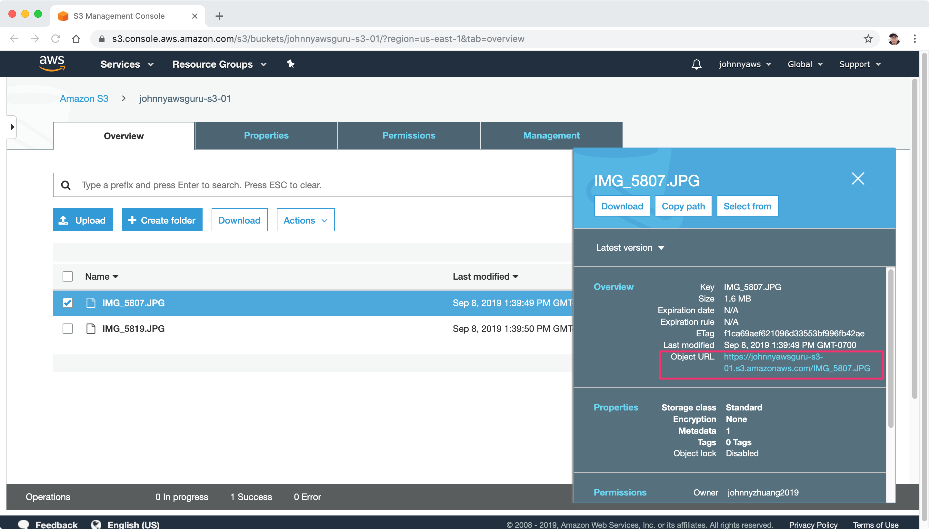Switch to the Properties tab

click(266, 136)
